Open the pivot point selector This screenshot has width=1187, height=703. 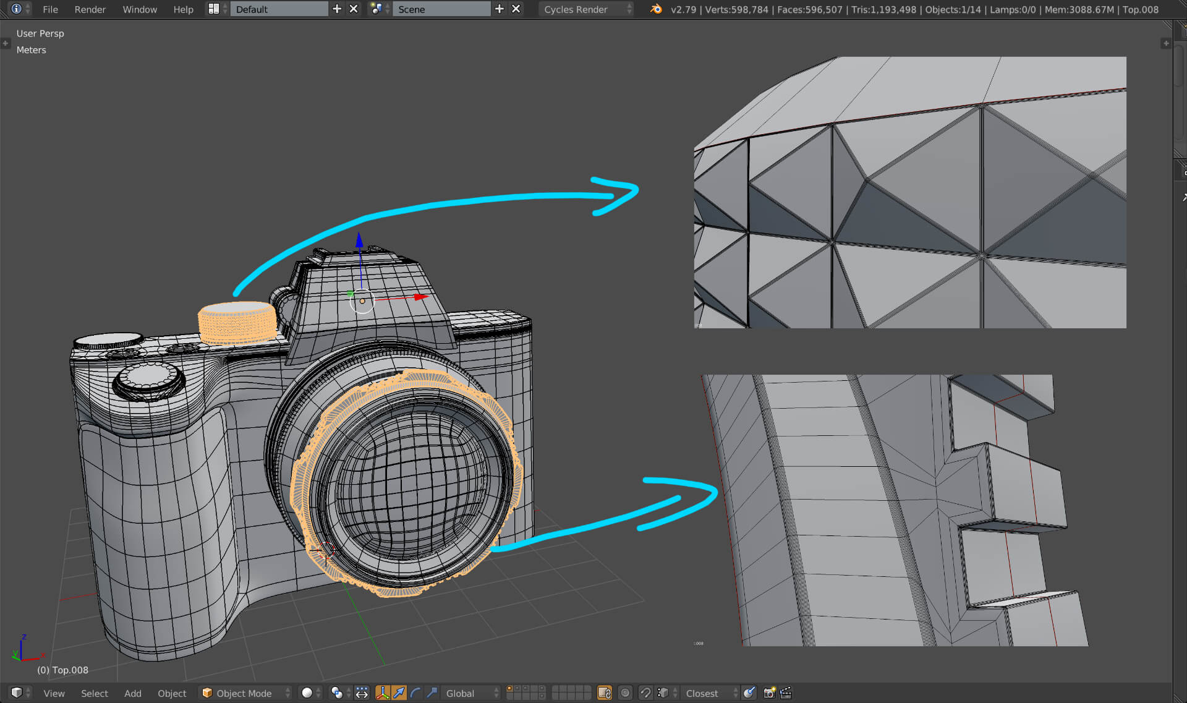click(341, 693)
